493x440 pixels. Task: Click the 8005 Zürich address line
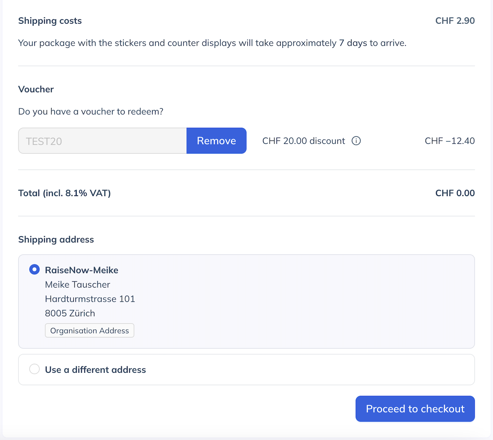[x=70, y=313]
